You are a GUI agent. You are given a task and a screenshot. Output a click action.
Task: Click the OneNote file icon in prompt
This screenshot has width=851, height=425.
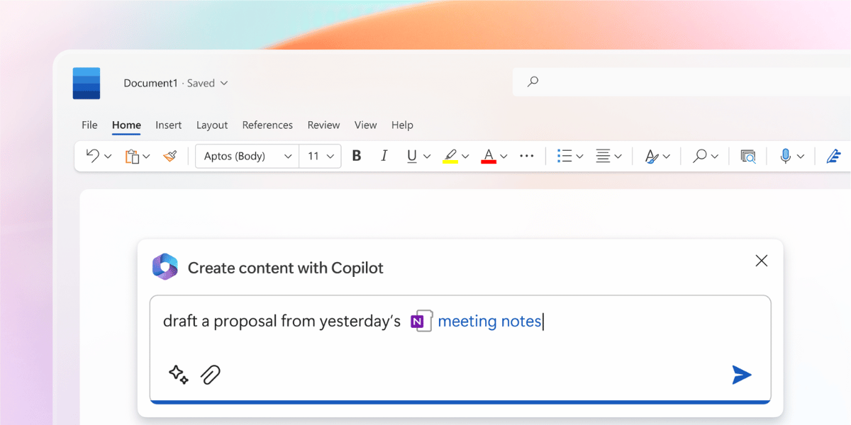(x=422, y=321)
